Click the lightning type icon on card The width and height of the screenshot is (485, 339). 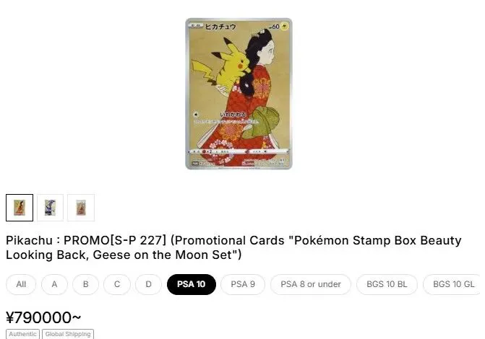tap(285, 27)
